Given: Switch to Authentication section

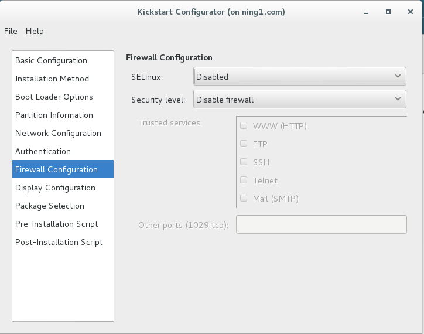Looking at the screenshot, I should (x=43, y=151).
